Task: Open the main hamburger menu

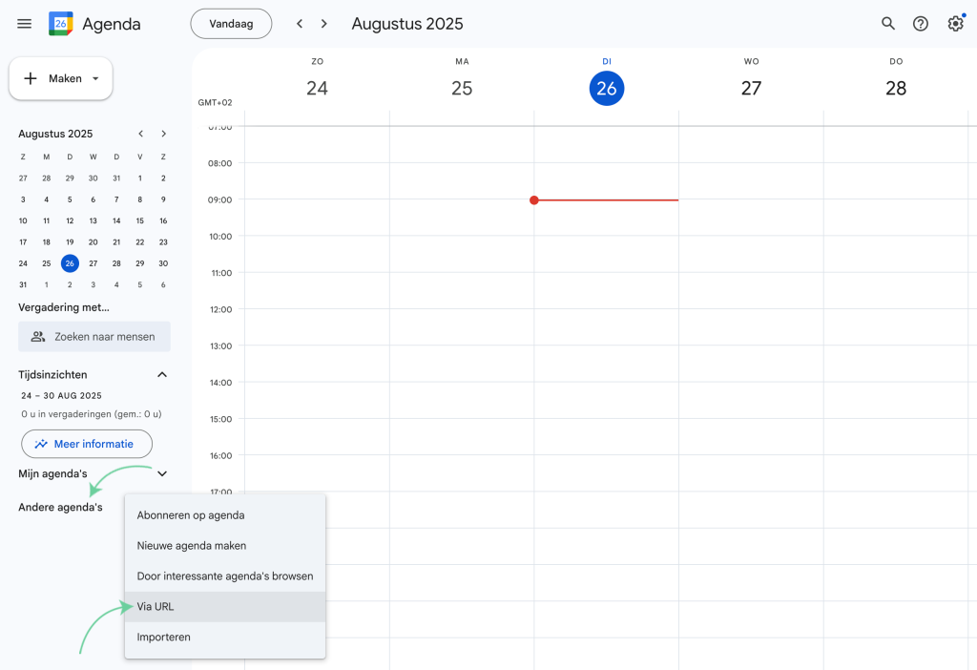Action: 24,24
